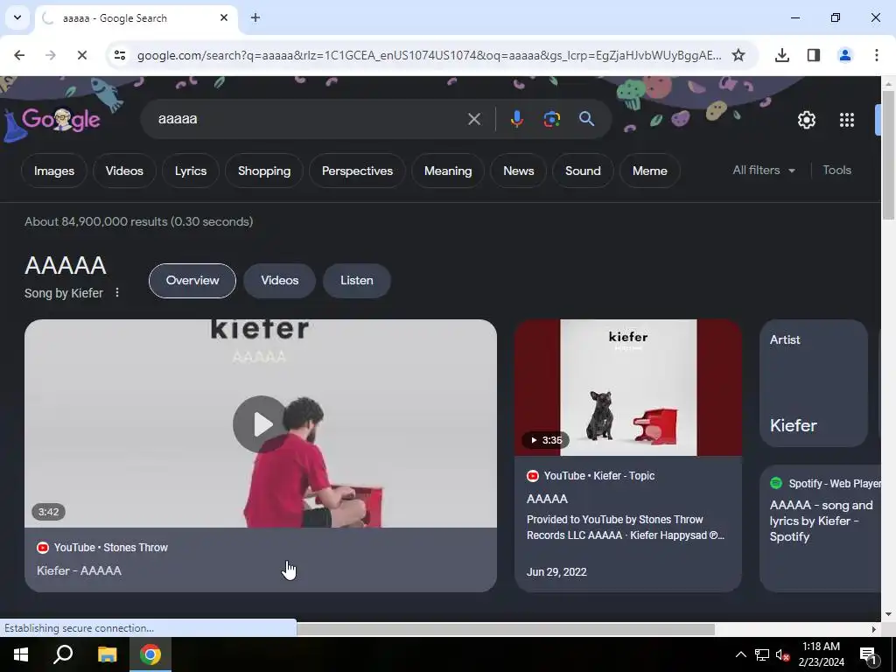Filter results by News
This screenshot has width=896, height=672.
pos(518,171)
